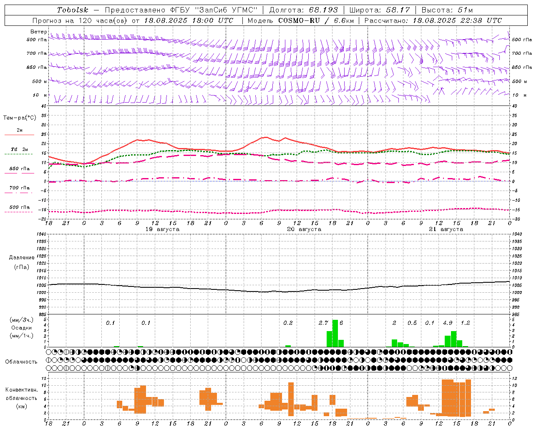534x427 pixels.
Task: Click the "Широта: 58.17" header value
Action: click(380, 10)
